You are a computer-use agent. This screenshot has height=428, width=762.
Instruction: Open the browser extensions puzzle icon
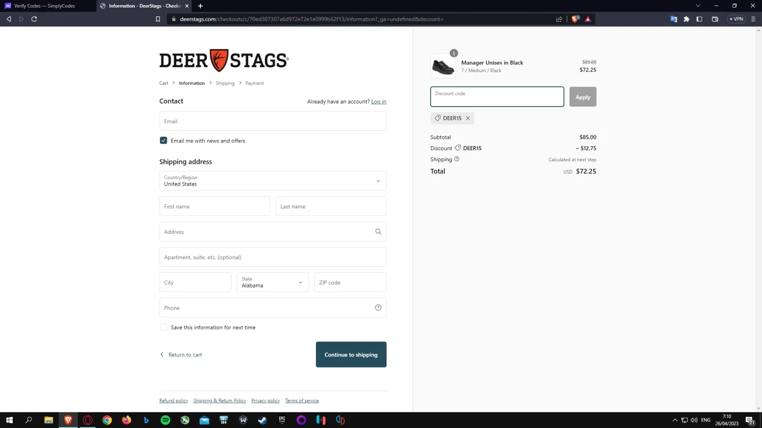[686, 19]
